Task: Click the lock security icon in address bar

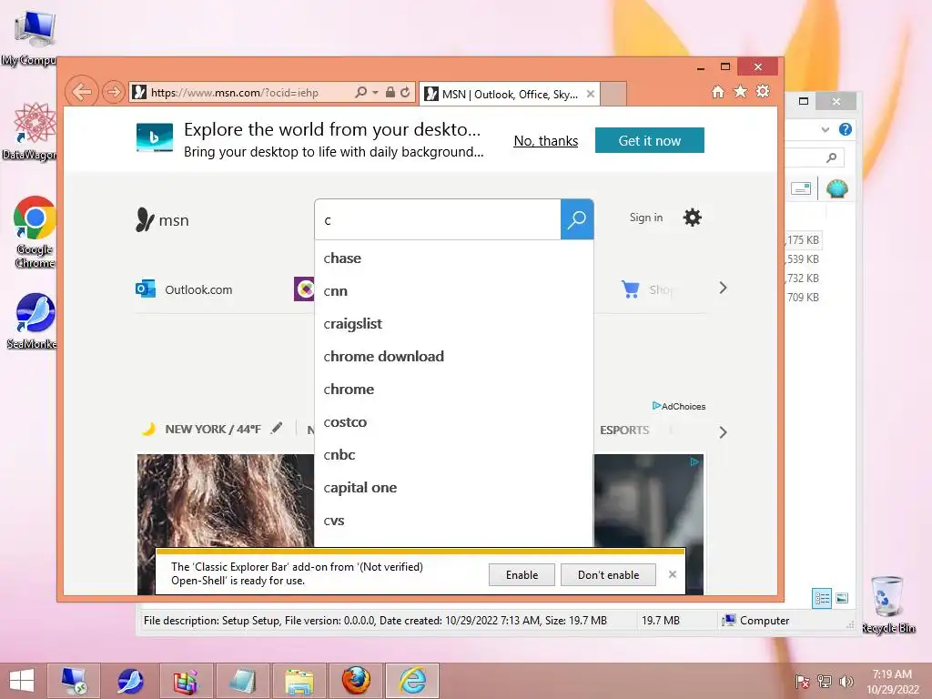Action: pyautogui.click(x=390, y=92)
